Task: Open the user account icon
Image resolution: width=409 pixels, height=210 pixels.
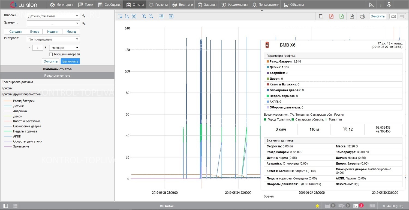Action: click(x=389, y=5)
